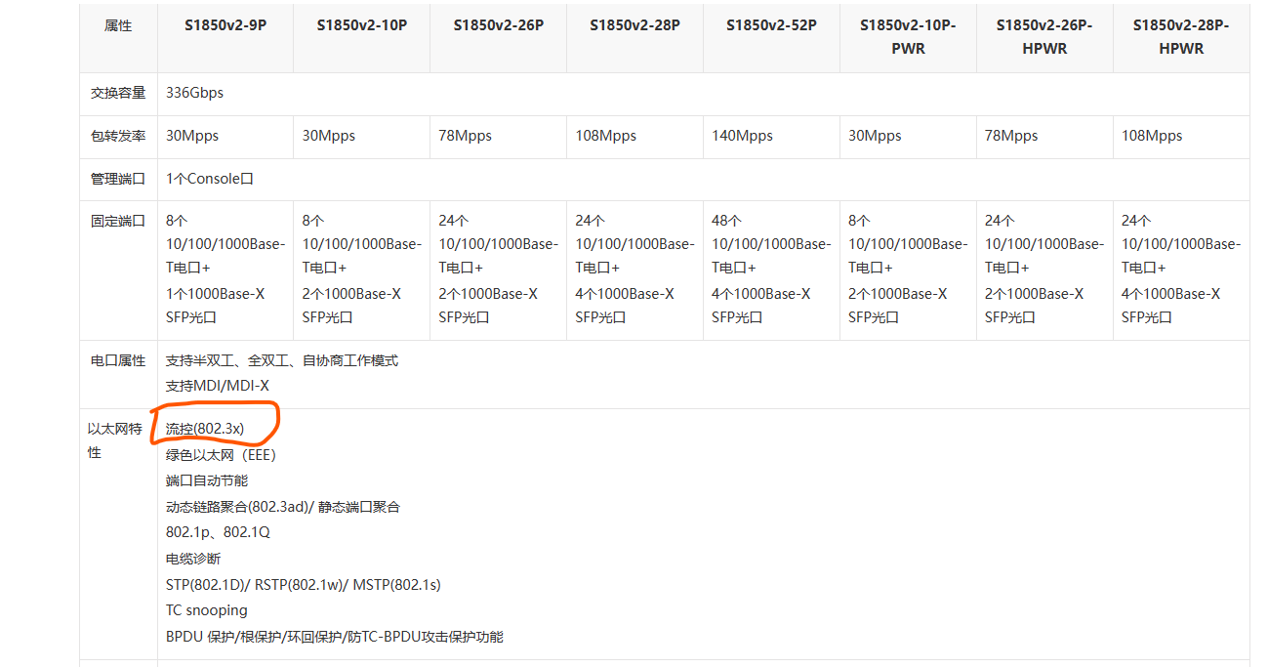The height and width of the screenshot is (667, 1268).
Task: Click the BPDU 保护 feature line
Action: [x=334, y=637]
